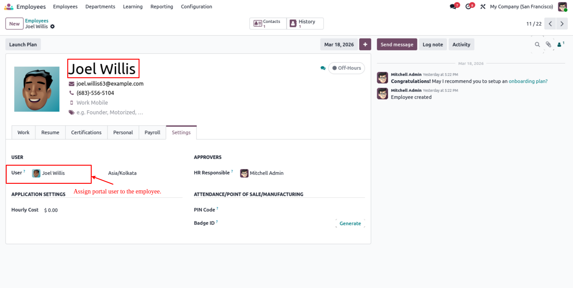
Task: Go to the next employee record arrow
Action: [562, 24]
